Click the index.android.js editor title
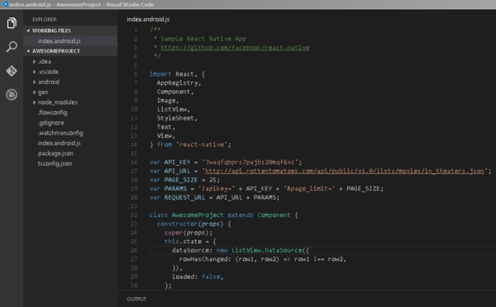 148,19
